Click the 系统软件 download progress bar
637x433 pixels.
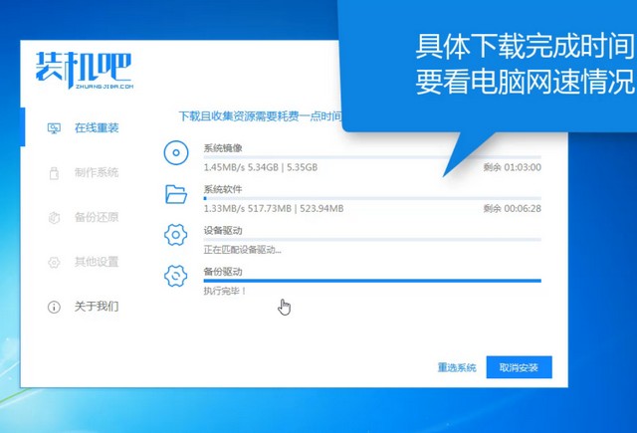tap(371, 198)
